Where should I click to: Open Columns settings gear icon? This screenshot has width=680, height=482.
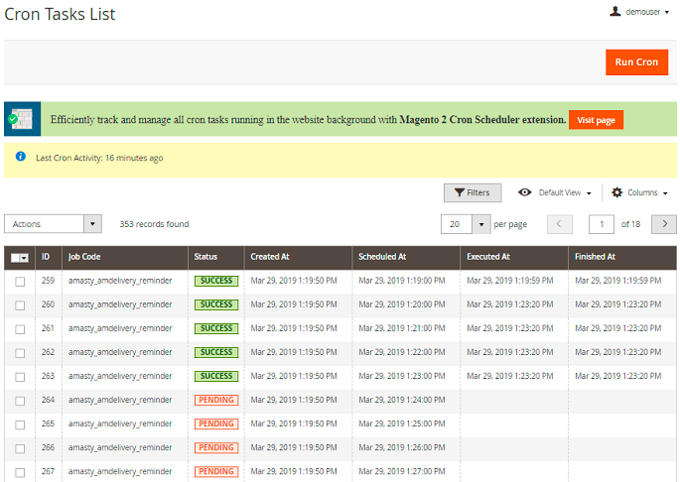(x=616, y=192)
